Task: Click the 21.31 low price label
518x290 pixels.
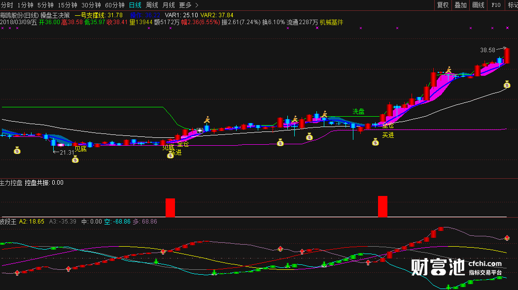Action: (x=67, y=153)
